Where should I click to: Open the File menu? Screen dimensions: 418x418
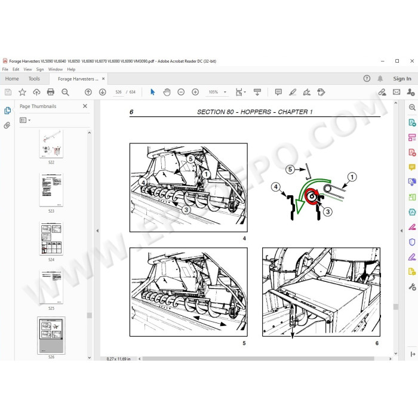[5, 69]
